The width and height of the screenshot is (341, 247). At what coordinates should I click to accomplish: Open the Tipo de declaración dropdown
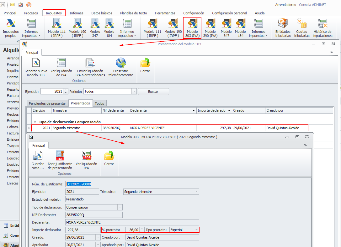[120, 207]
